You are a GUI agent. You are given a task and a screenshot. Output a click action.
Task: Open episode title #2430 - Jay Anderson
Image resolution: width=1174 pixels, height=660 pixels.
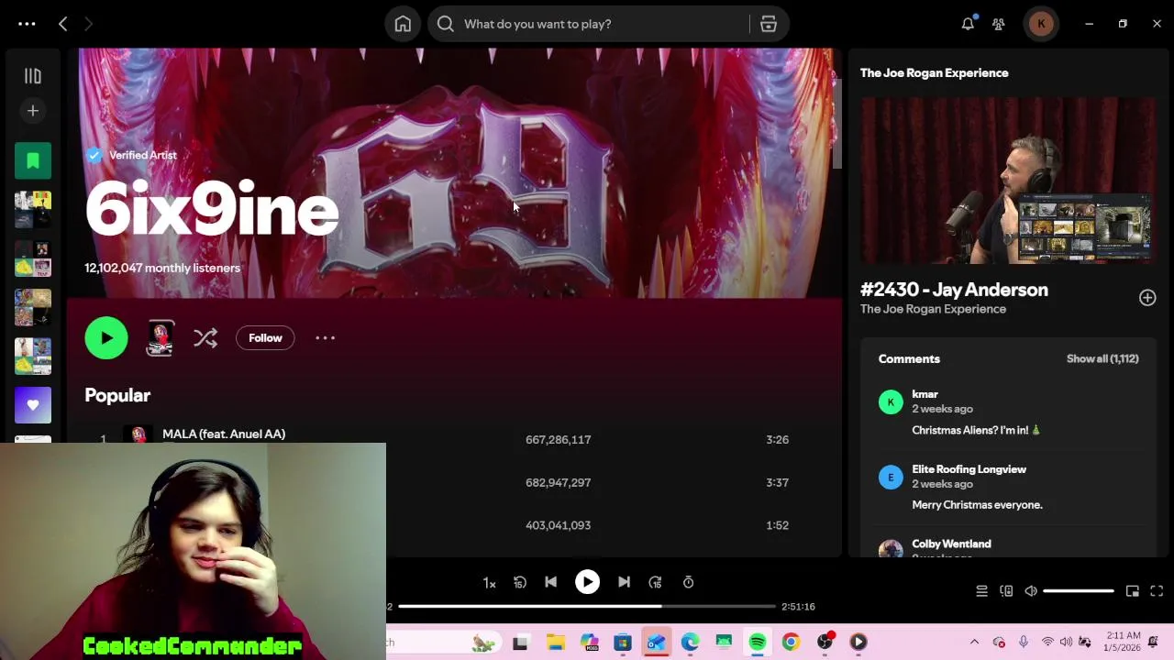(x=954, y=290)
